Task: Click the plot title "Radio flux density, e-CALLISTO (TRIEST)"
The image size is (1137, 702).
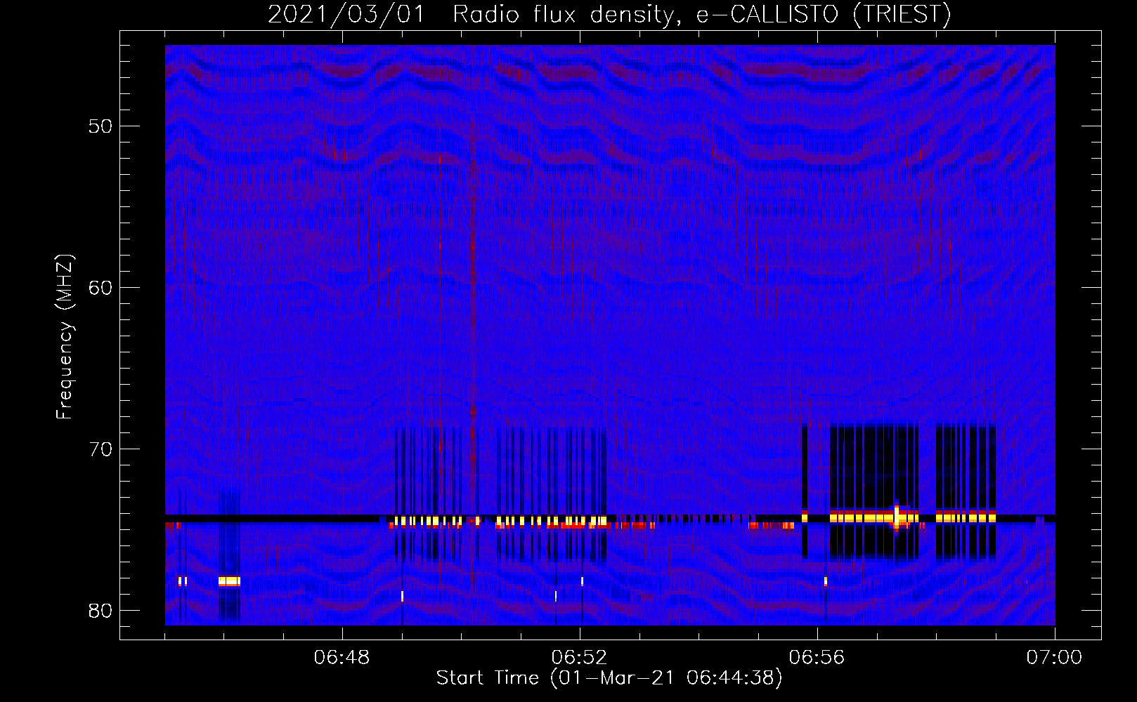Action: coord(701,14)
